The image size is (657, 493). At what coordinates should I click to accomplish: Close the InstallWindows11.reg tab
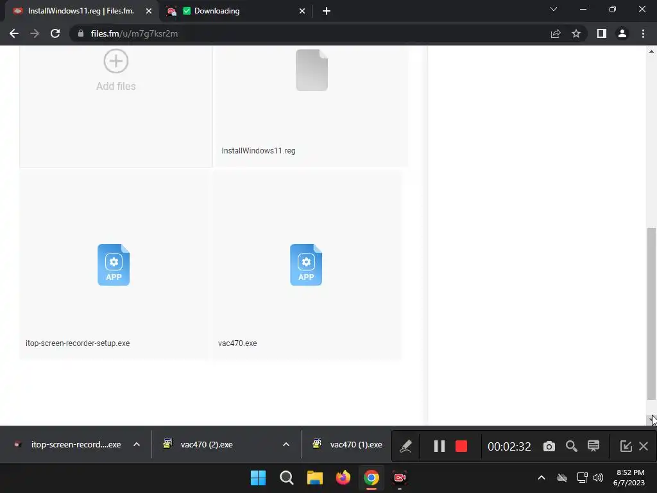(149, 12)
